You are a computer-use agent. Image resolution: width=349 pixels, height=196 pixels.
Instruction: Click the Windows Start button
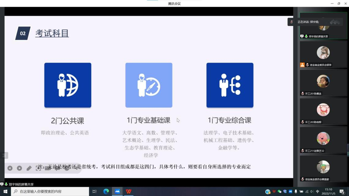click(5, 191)
